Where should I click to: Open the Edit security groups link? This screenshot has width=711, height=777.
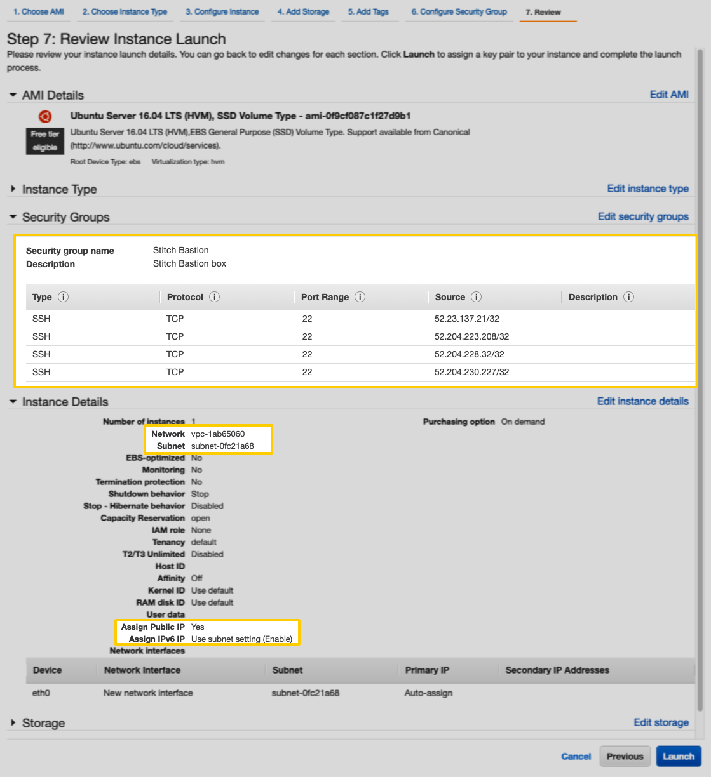click(x=643, y=216)
